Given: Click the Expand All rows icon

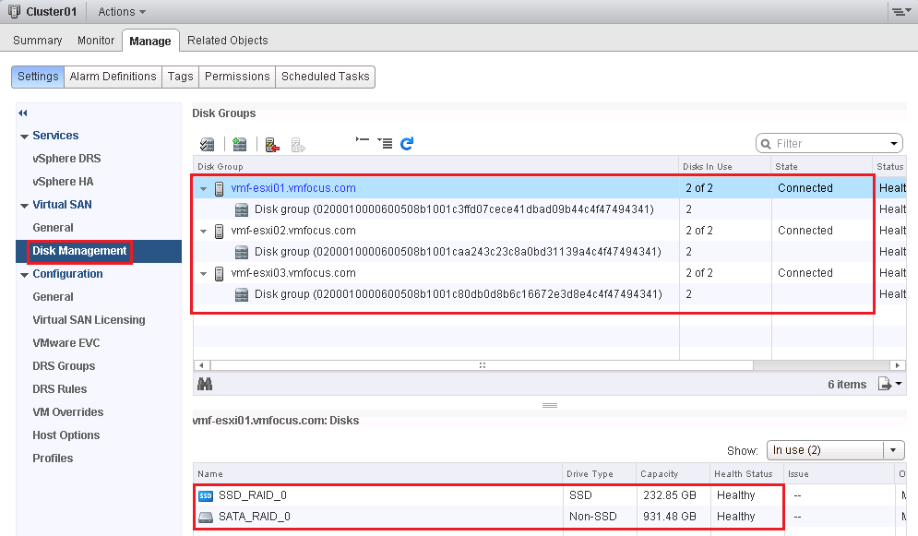Looking at the screenshot, I should point(385,143).
